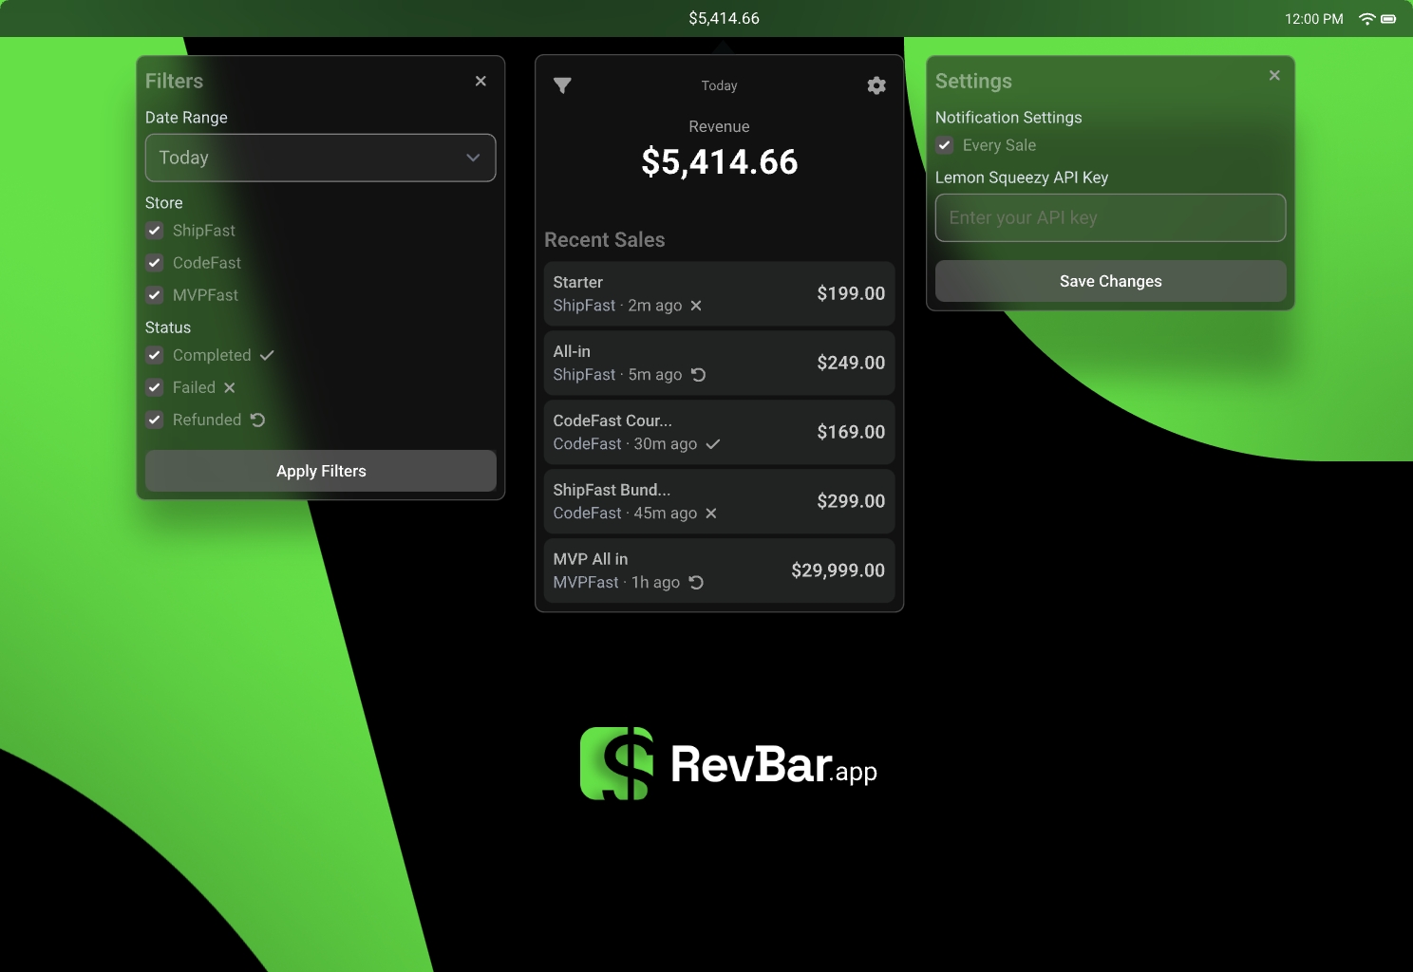The height and width of the screenshot is (972, 1413).
Task: Dismiss the Starter sale with its X icon
Action: pos(696,306)
